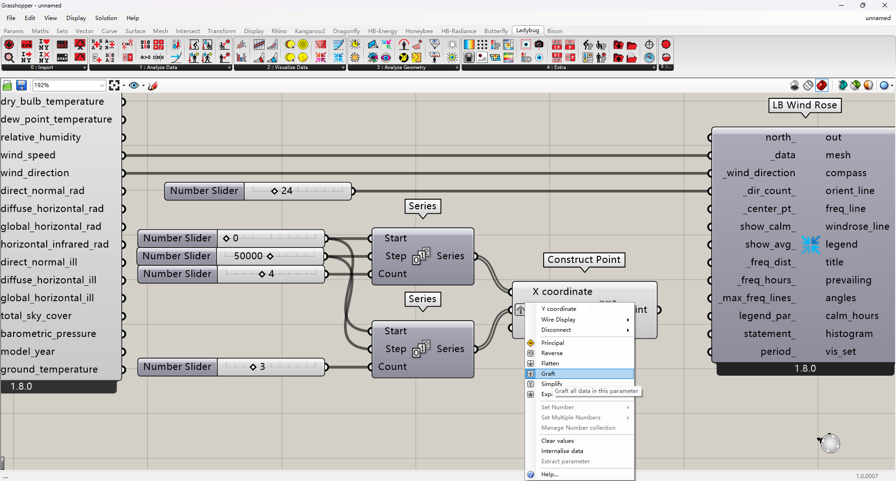Switch to wireframe preview mode
896x481 pixels.
808,85
